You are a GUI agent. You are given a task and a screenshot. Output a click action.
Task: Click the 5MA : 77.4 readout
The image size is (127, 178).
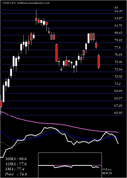tap(15, 169)
